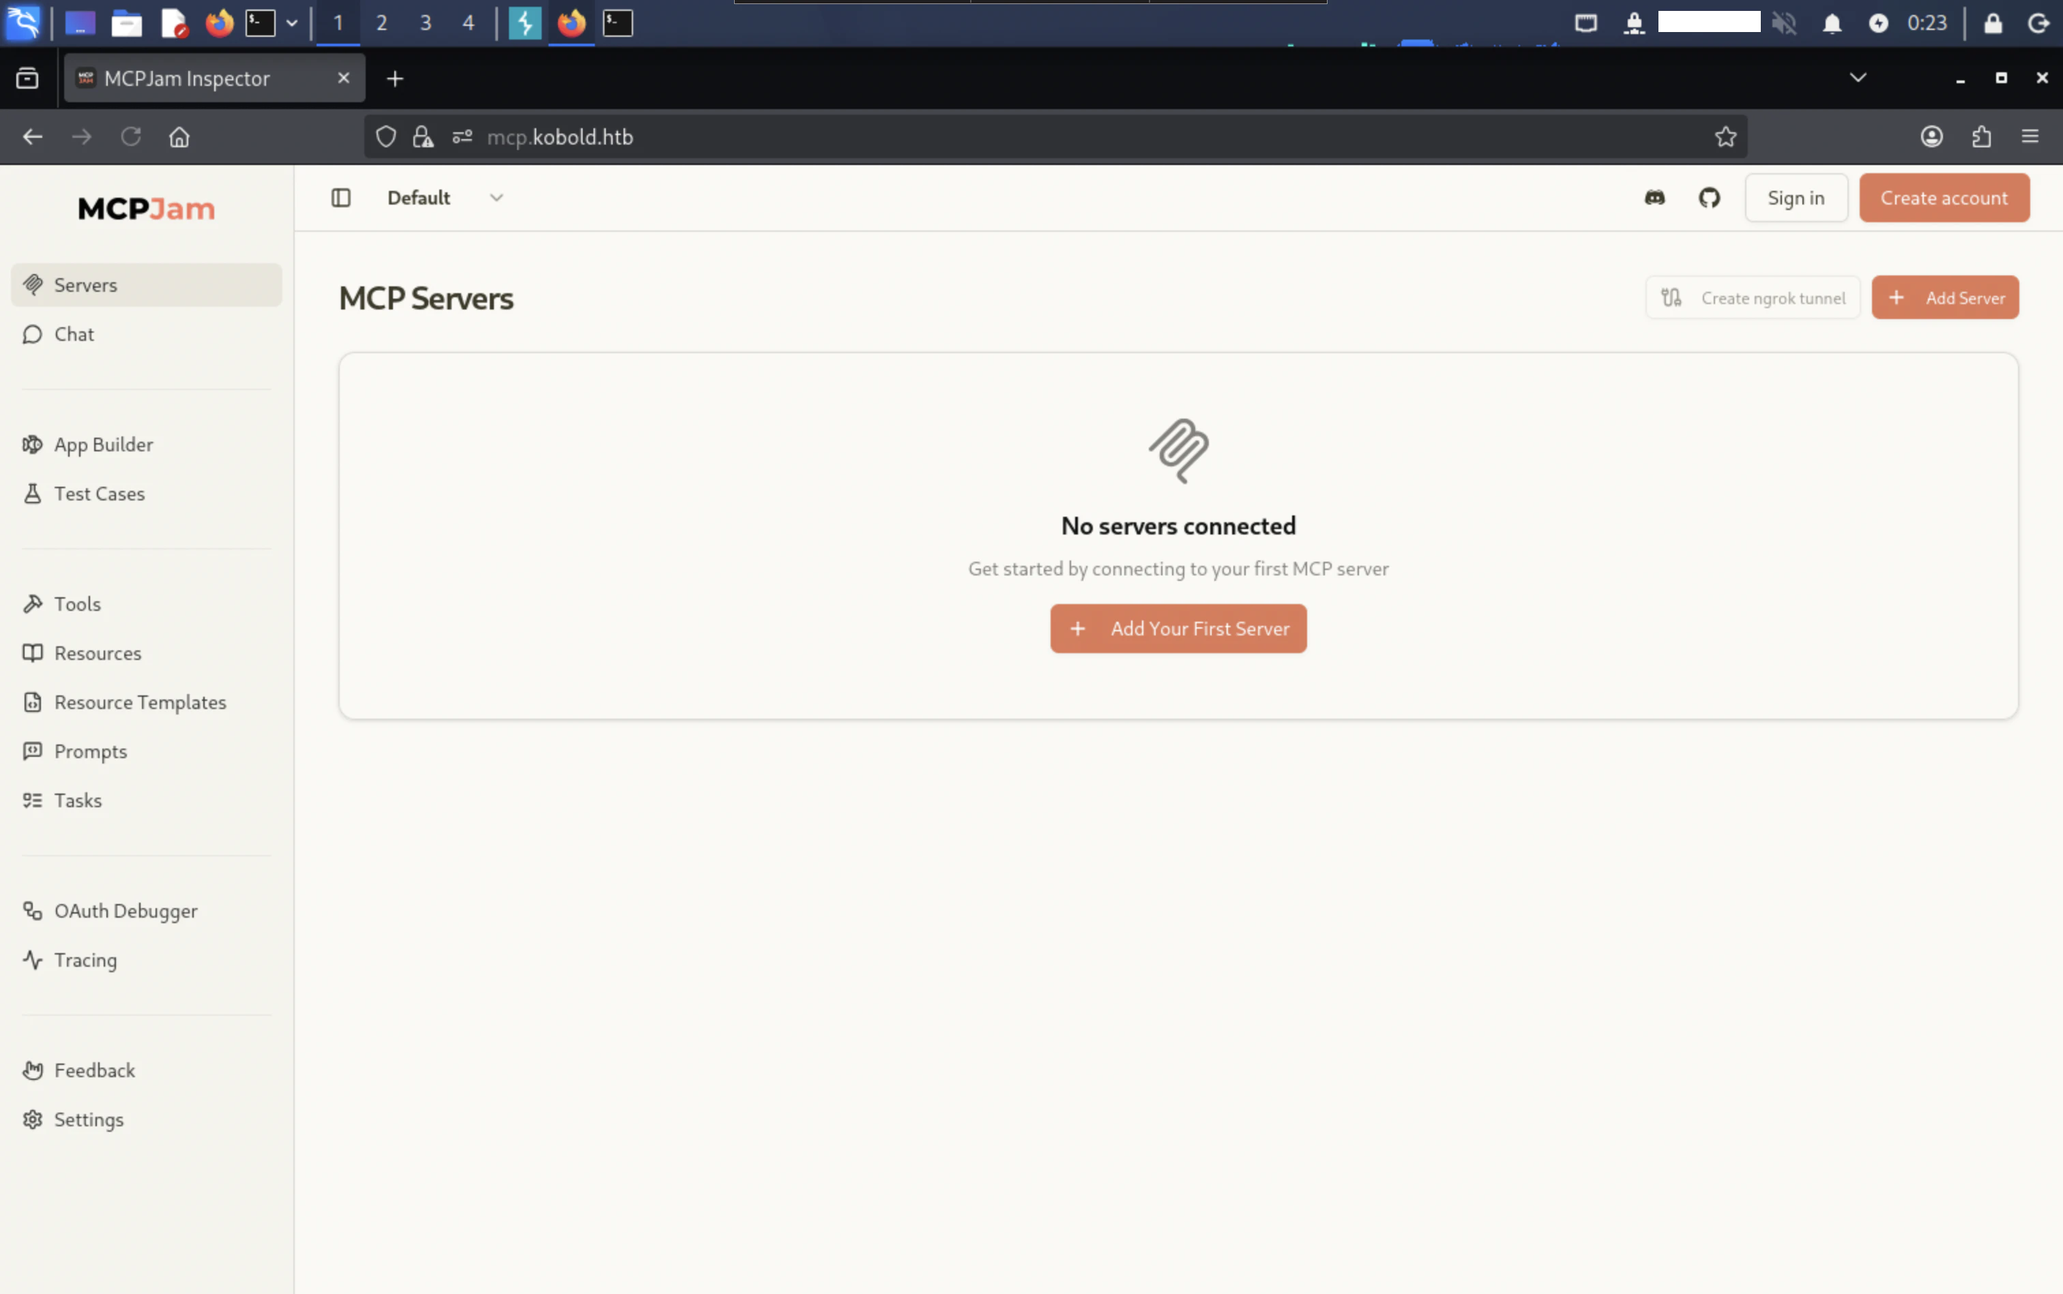Close the MCPJam Inspector tab
Image resolution: width=2063 pixels, height=1294 pixels.
click(345, 78)
